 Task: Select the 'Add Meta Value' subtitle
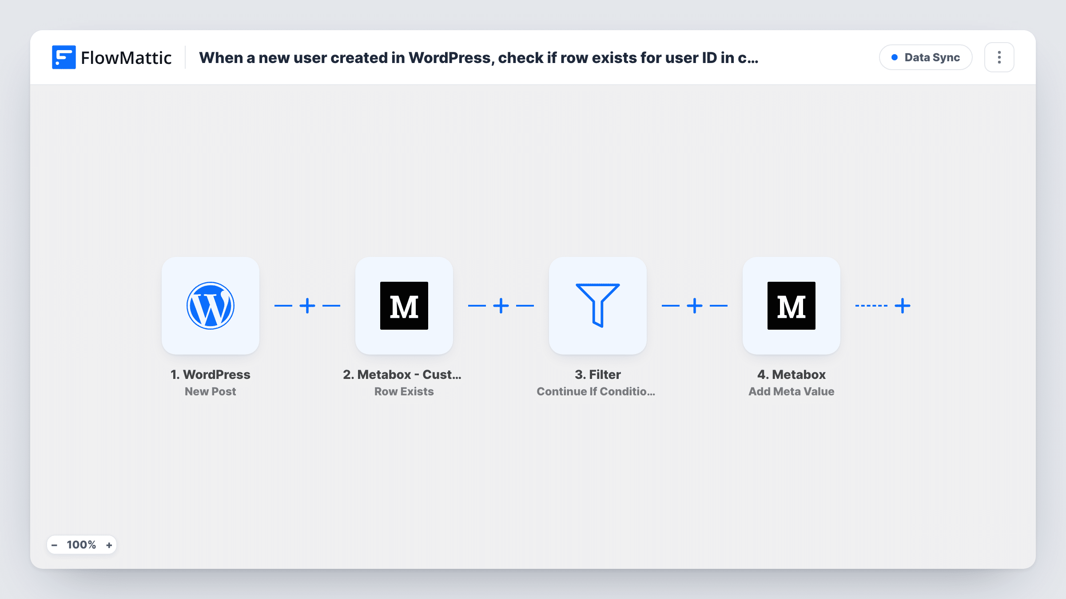click(x=792, y=391)
